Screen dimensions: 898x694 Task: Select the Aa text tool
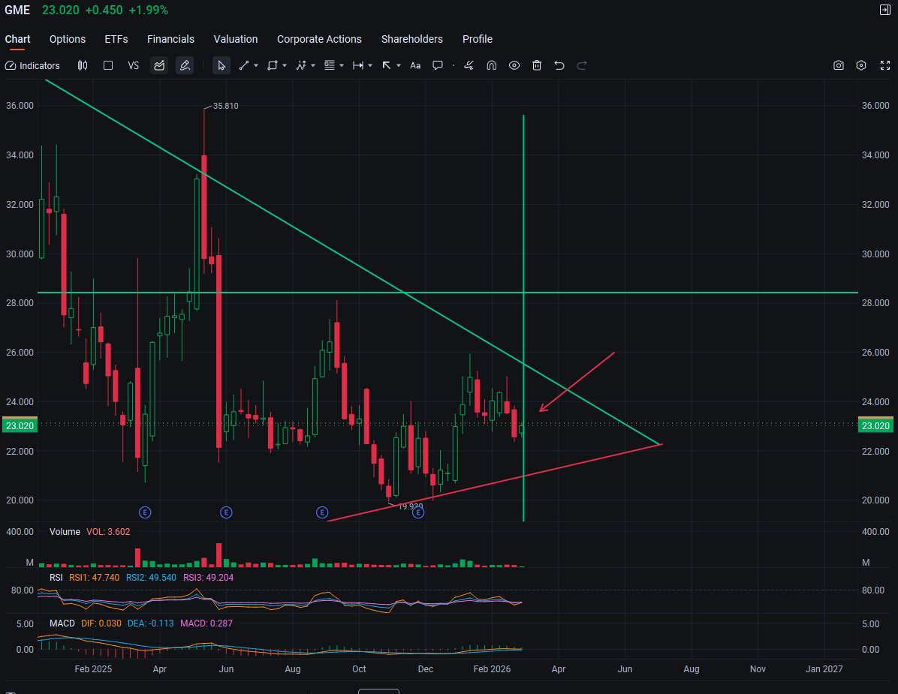pyautogui.click(x=415, y=66)
